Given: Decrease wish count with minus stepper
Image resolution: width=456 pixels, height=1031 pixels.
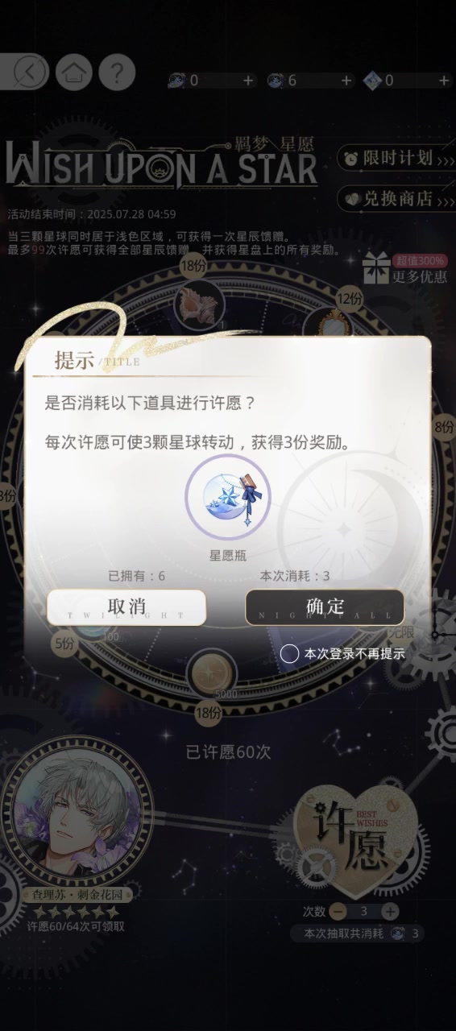Looking at the screenshot, I should click(339, 911).
